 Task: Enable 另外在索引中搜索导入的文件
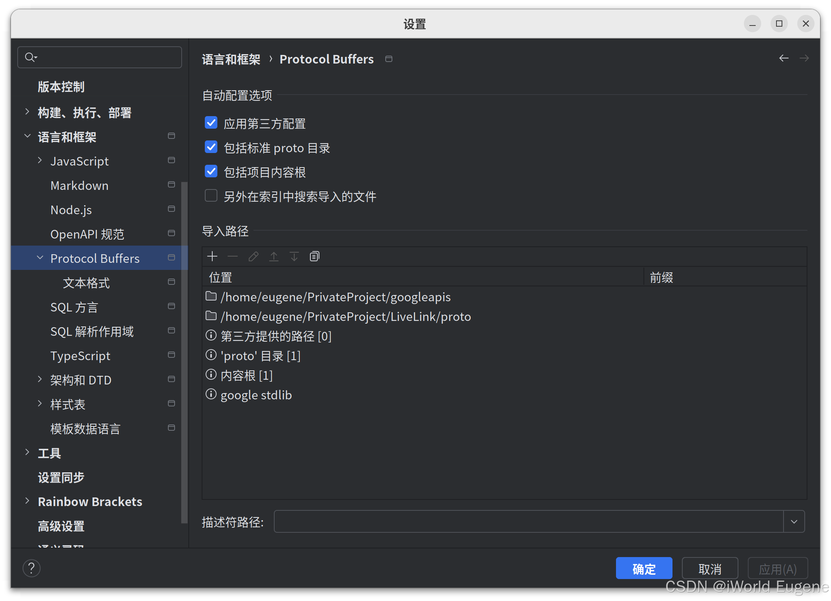coord(211,195)
